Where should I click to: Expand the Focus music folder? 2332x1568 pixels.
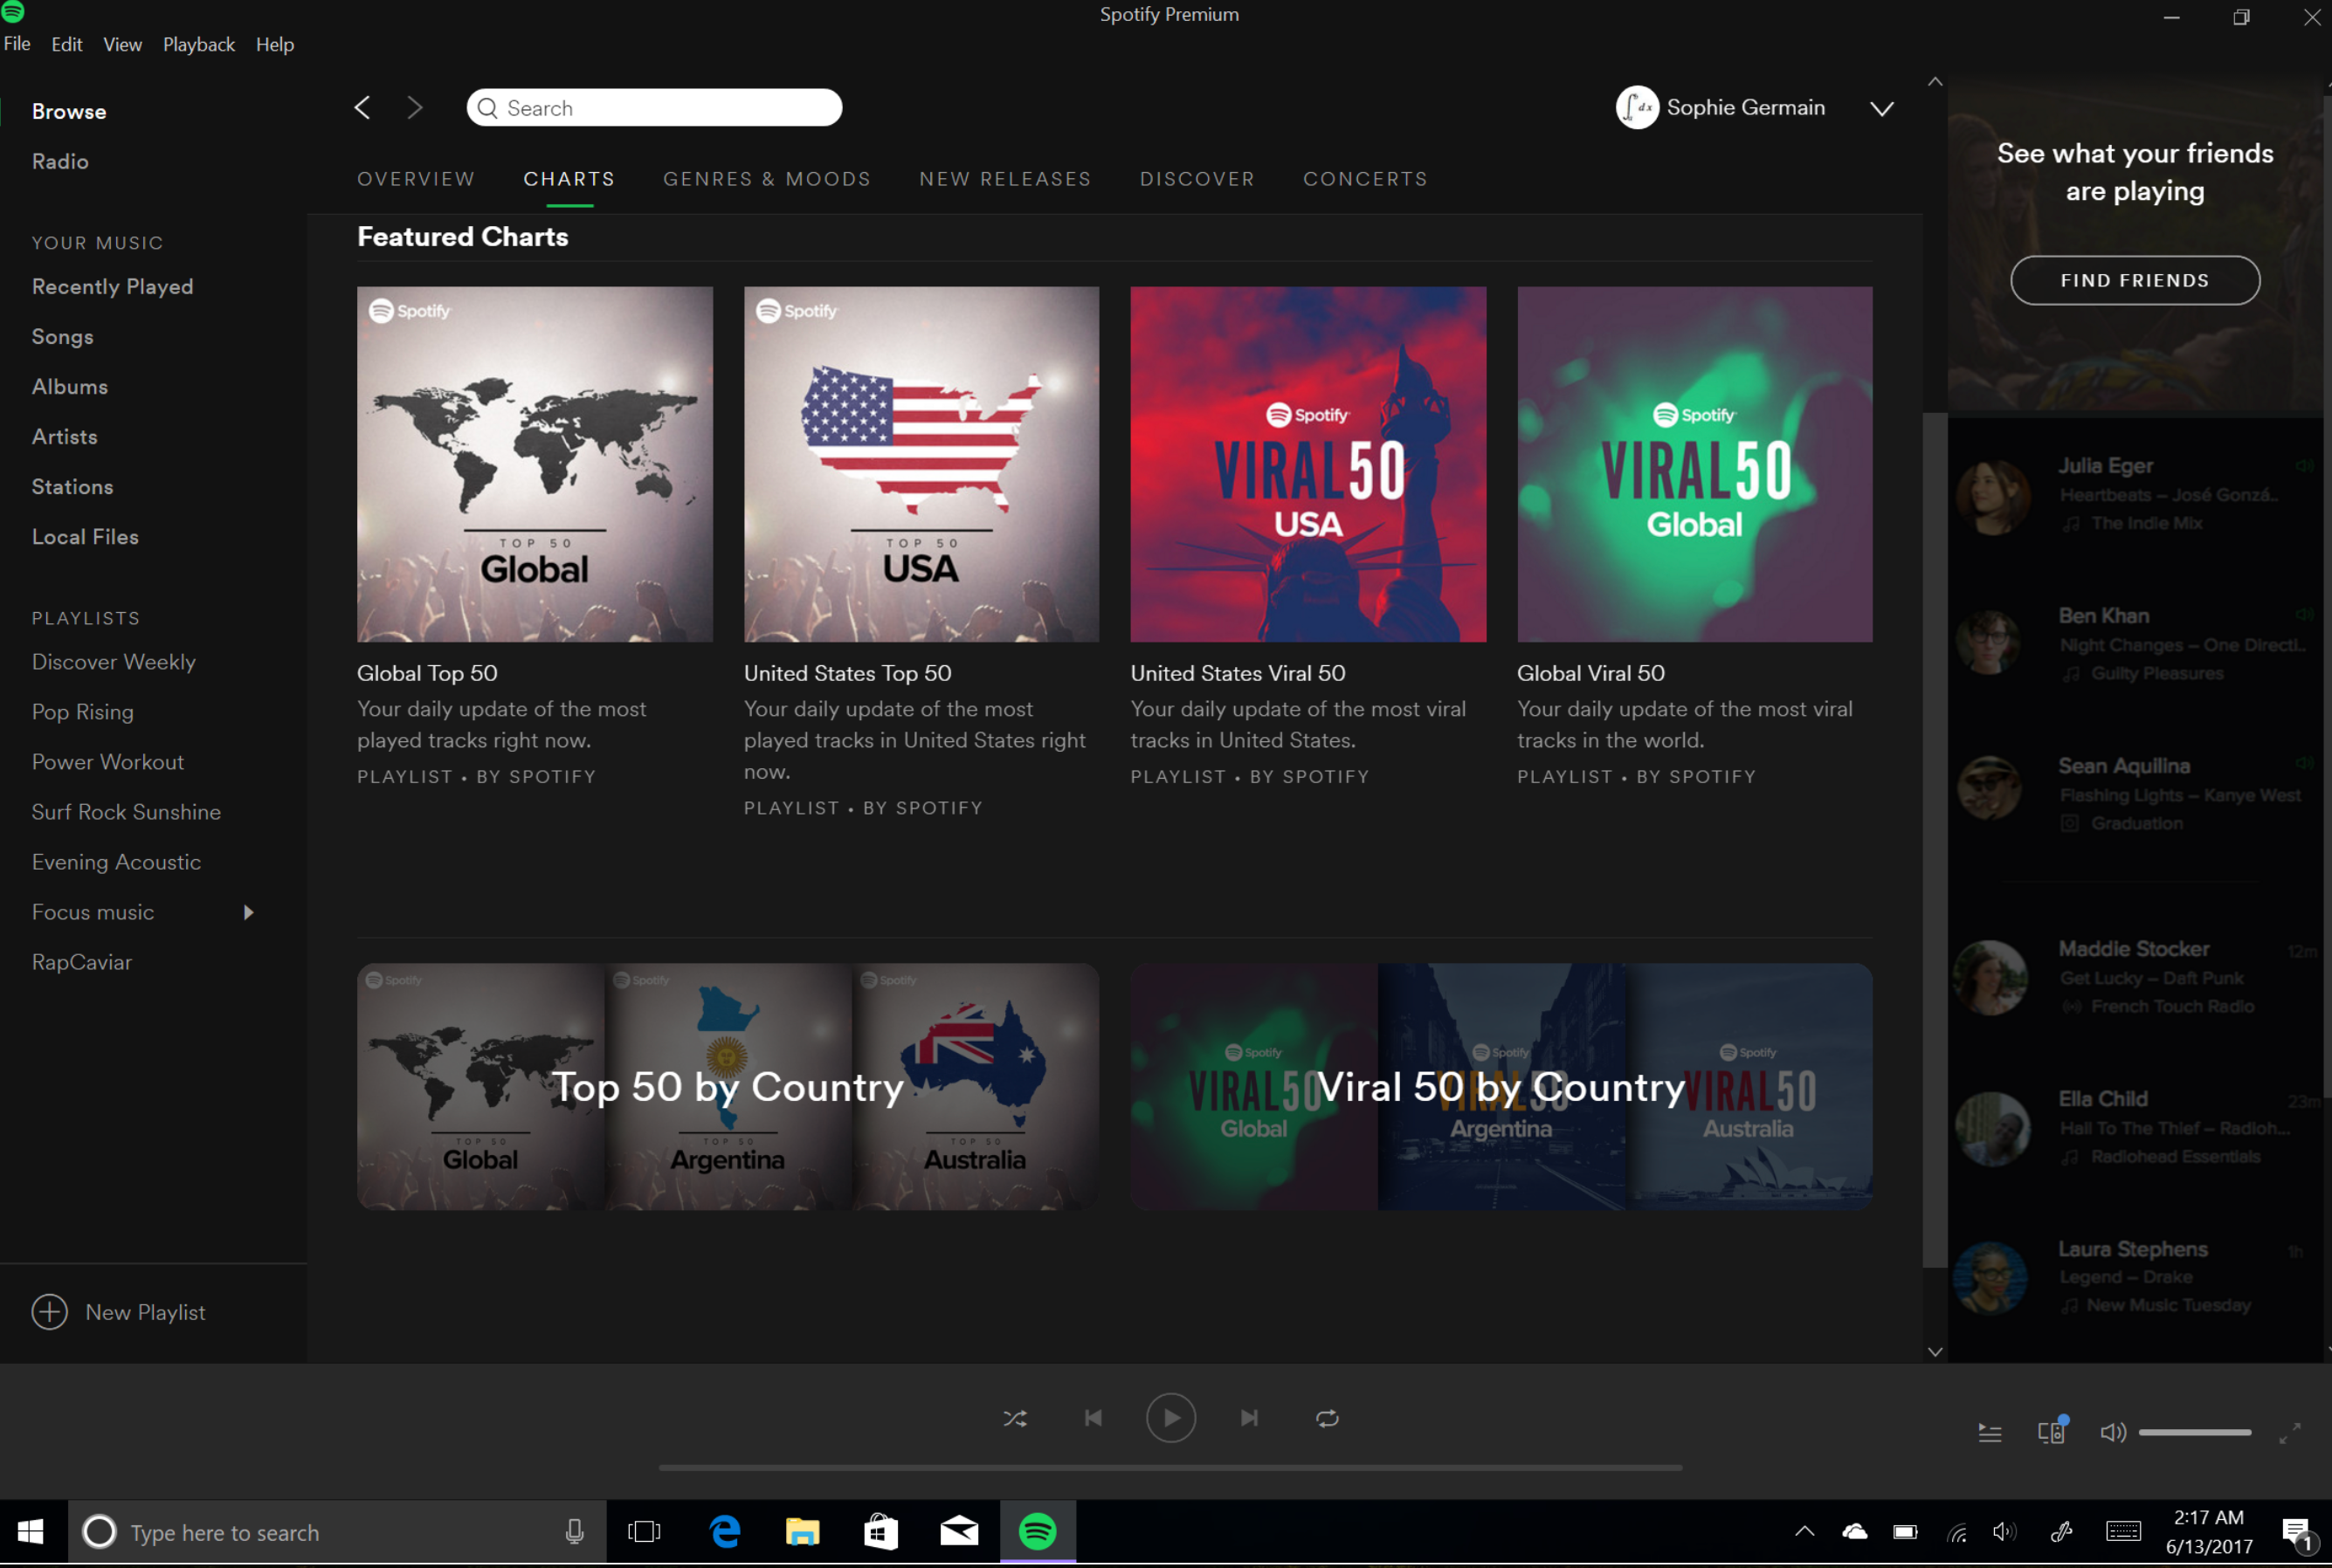[x=248, y=912]
